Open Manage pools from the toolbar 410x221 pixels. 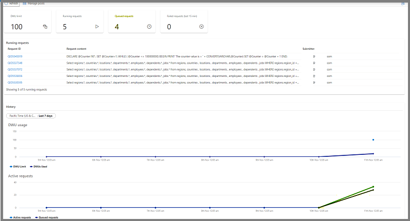click(49, 3)
